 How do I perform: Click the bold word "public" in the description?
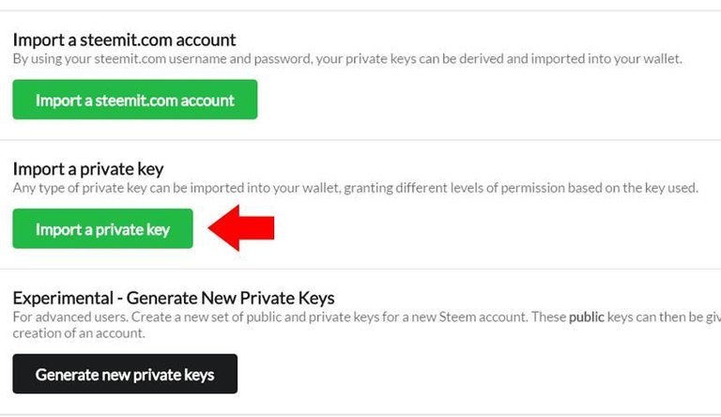(x=586, y=317)
